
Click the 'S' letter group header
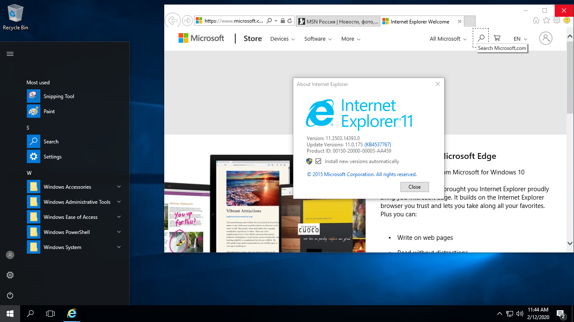28,128
